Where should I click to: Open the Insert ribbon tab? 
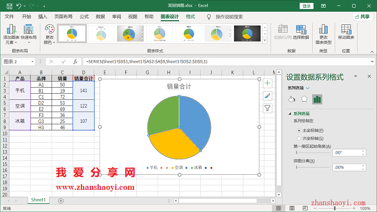point(43,17)
